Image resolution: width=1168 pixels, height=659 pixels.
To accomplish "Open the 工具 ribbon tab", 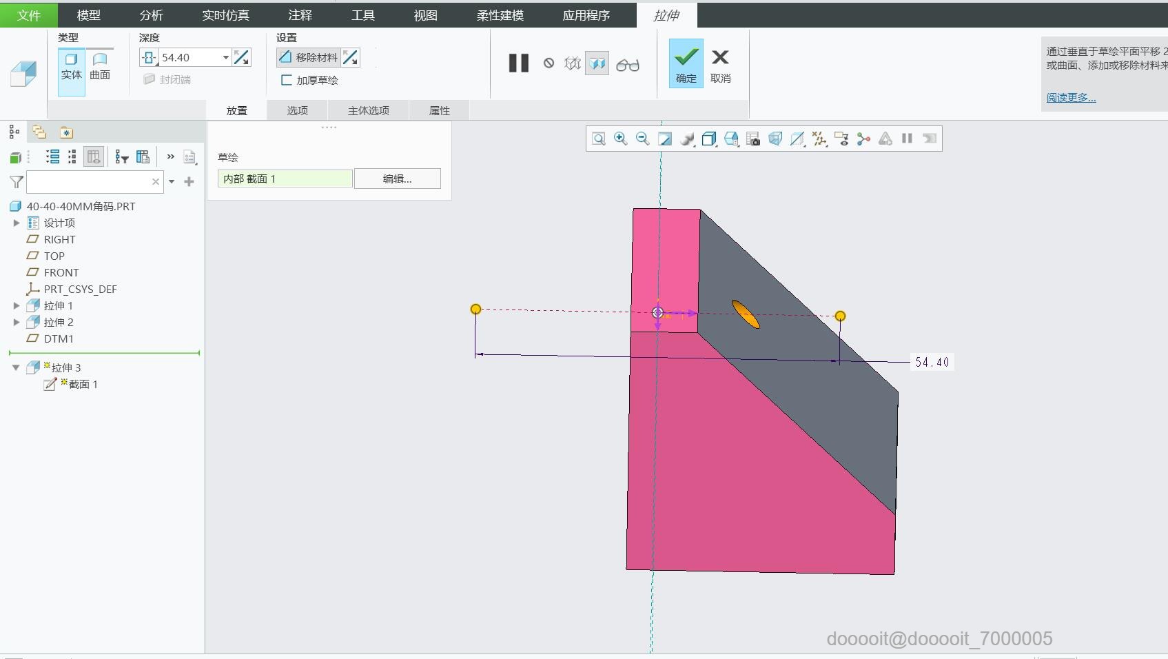I will pos(362,15).
